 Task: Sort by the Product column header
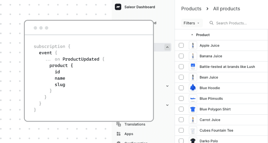tap(203, 35)
